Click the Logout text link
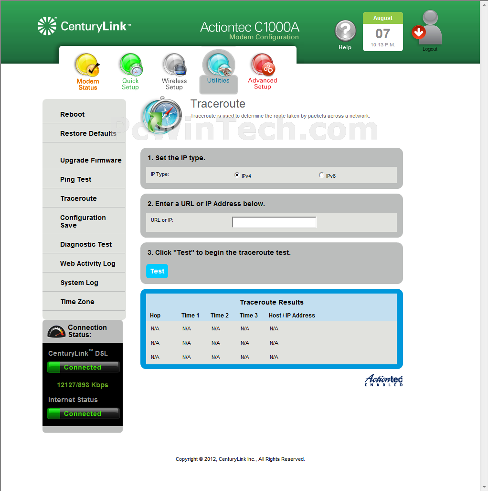 click(430, 49)
